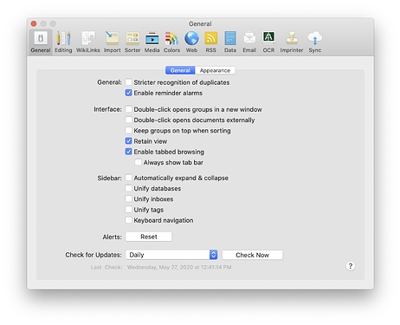Viewport: 400px width, 325px height.
Task: Open the Data preferences pane
Action: (230, 42)
